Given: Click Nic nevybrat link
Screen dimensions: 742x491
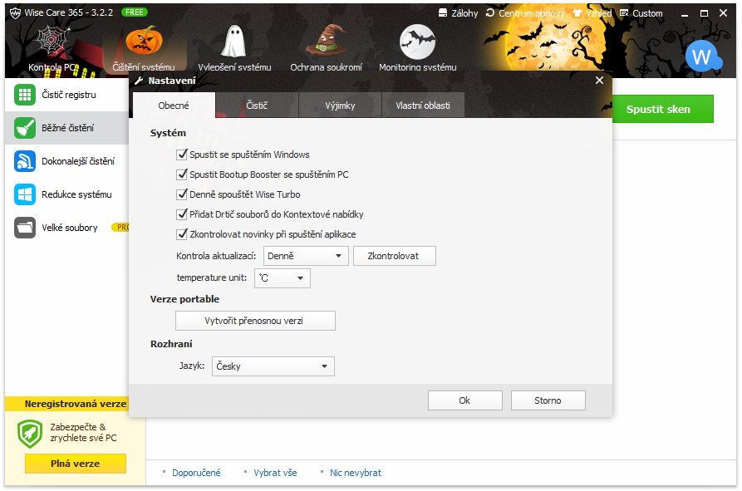Looking at the screenshot, I should (356, 473).
